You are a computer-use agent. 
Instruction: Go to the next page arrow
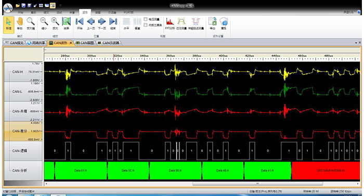(102, 24)
